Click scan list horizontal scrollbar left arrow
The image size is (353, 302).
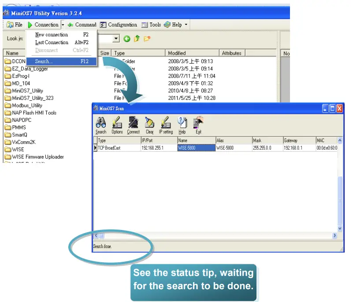coord(96,236)
